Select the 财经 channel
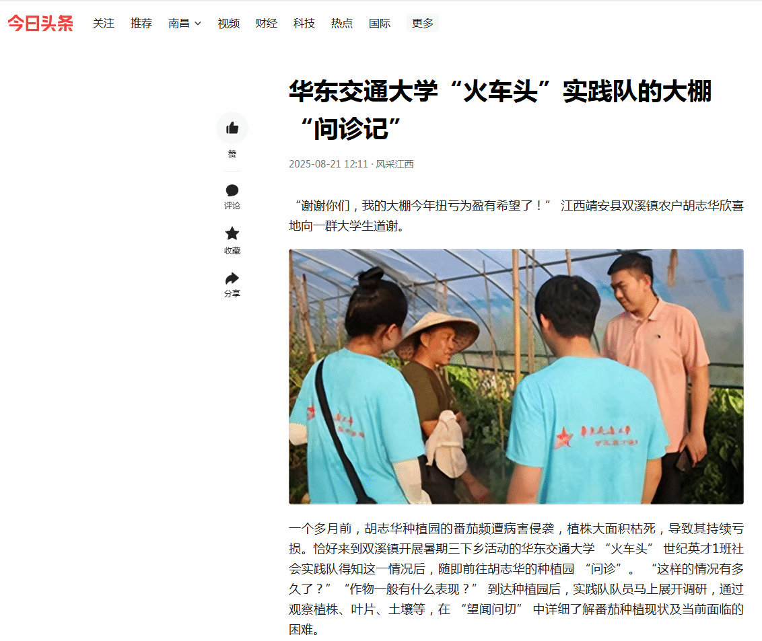The width and height of the screenshot is (762, 641). 267,24
